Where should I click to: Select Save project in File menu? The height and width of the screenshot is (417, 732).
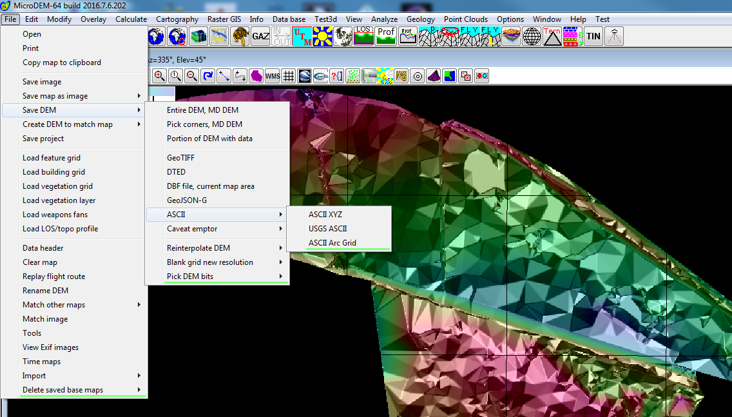coord(75,139)
